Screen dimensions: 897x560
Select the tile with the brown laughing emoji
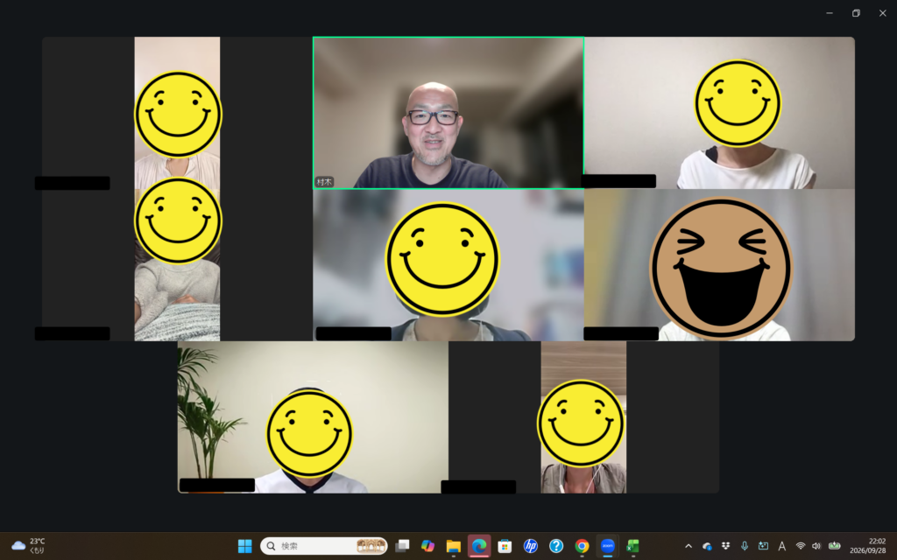pyautogui.click(x=720, y=265)
